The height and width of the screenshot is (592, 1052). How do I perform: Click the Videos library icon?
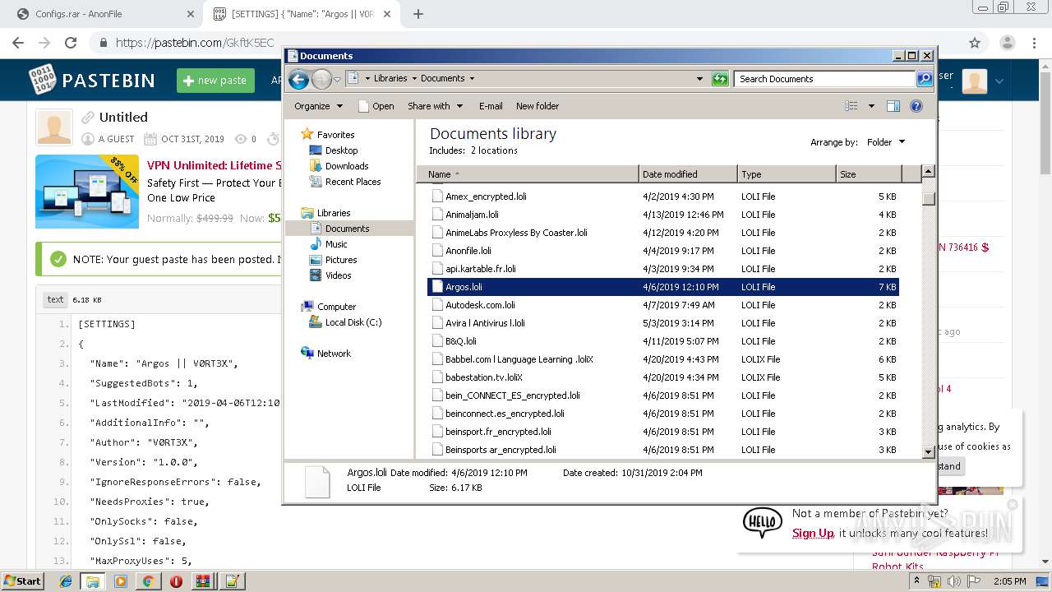tap(316, 275)
